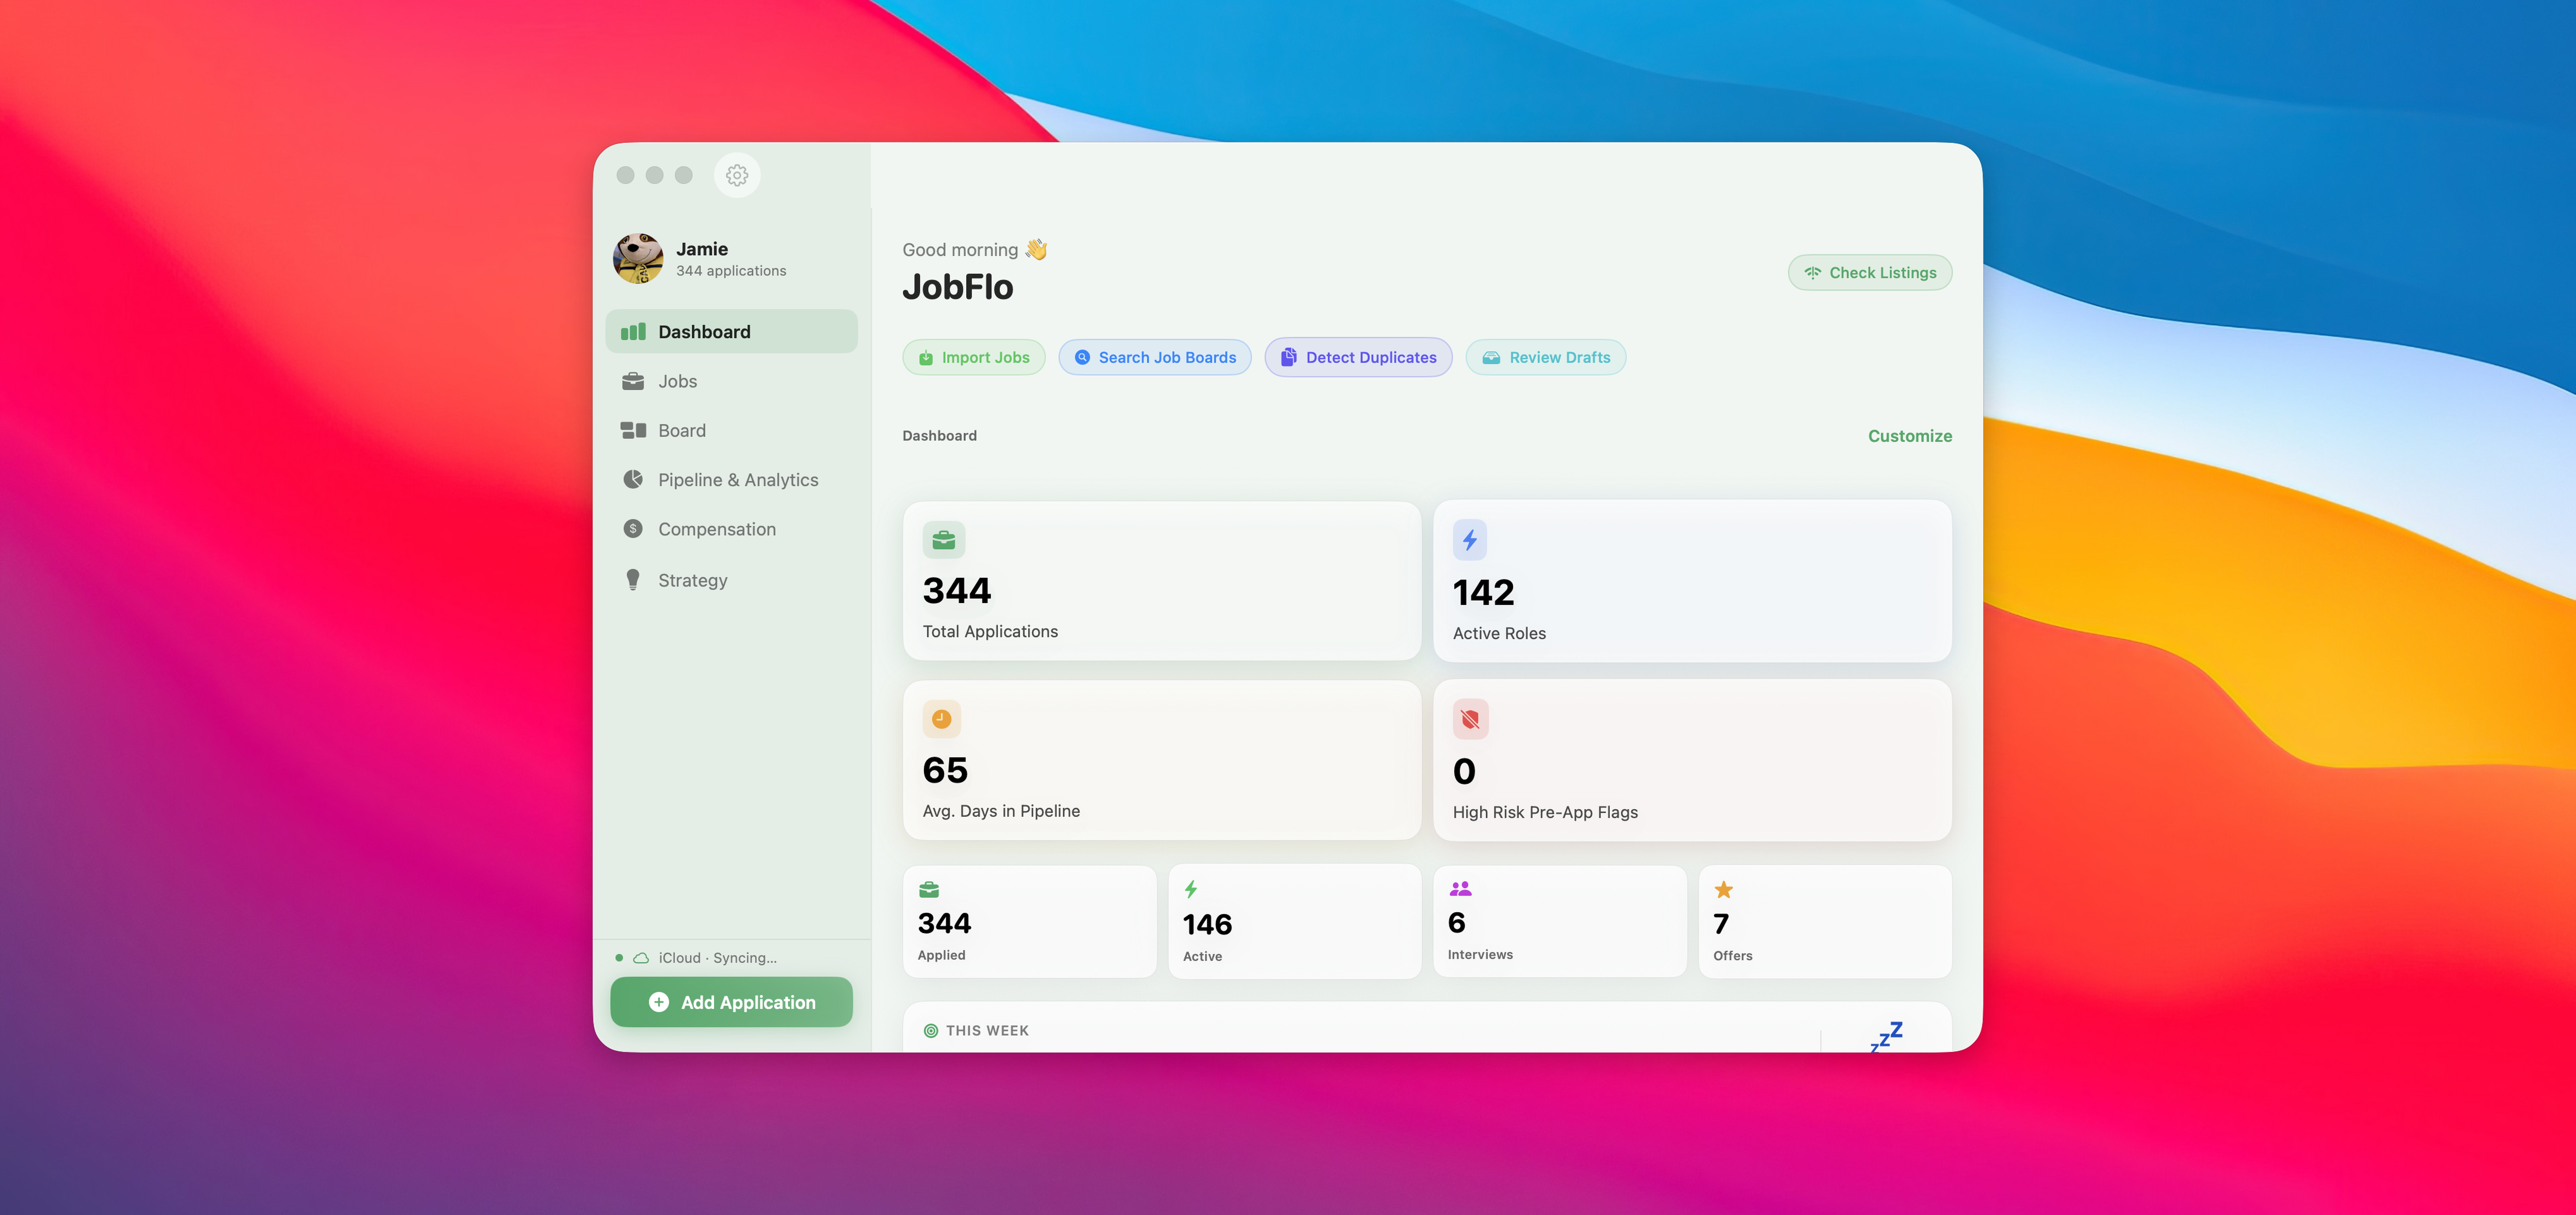Open the Active Roles card
The height and width of the screenshot is (1215, 2576).
click(1692, 581)
